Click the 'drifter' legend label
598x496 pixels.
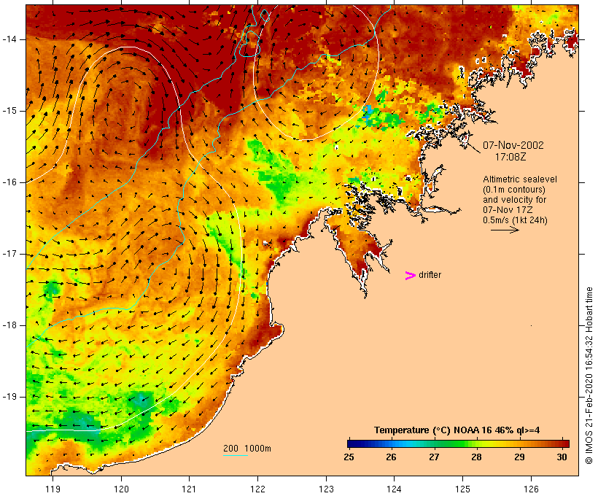(x=430, y=275)
